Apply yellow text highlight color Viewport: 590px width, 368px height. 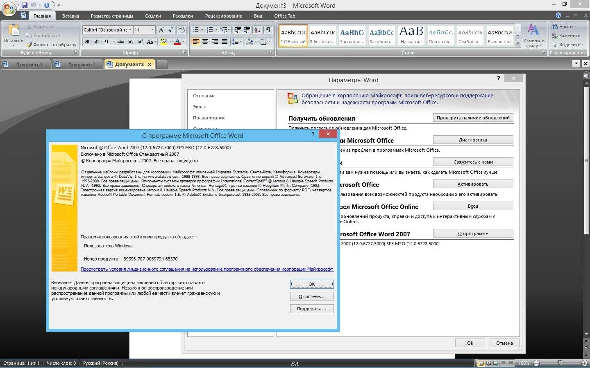(163, 42)
